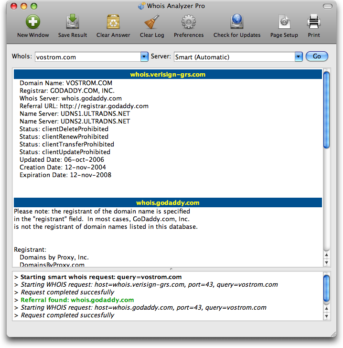
Task: Click the Save Result toolbar icon
Action: [x=73, y=22]
